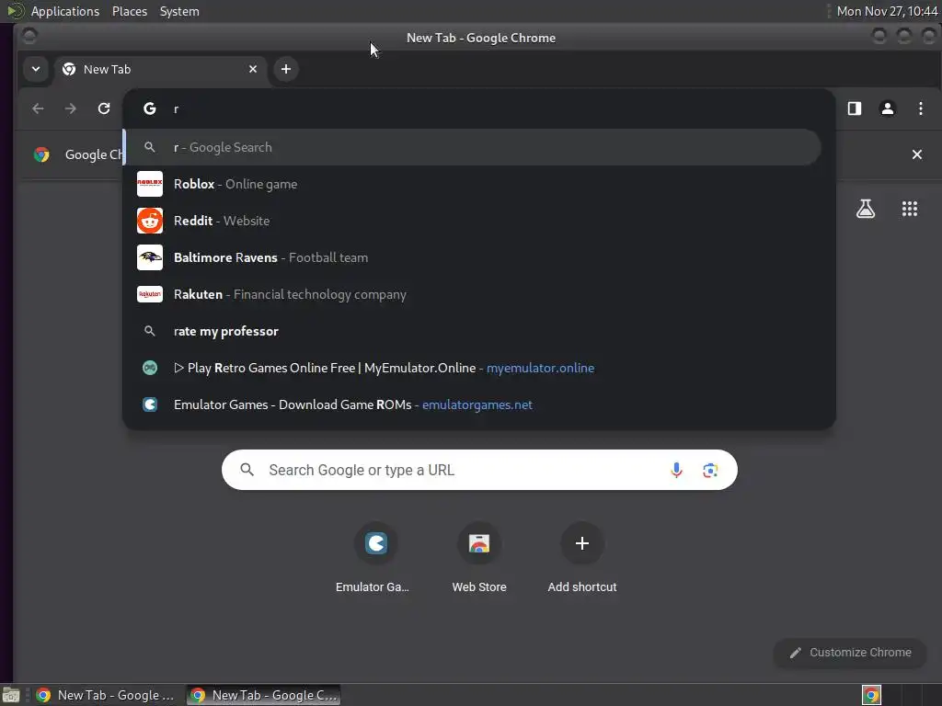Image resolution: width=942 pixels, height=706 pixels.
Task: Switch to first New Tab taskbar window
Action: pyautogui.click(x=105, y=695)
